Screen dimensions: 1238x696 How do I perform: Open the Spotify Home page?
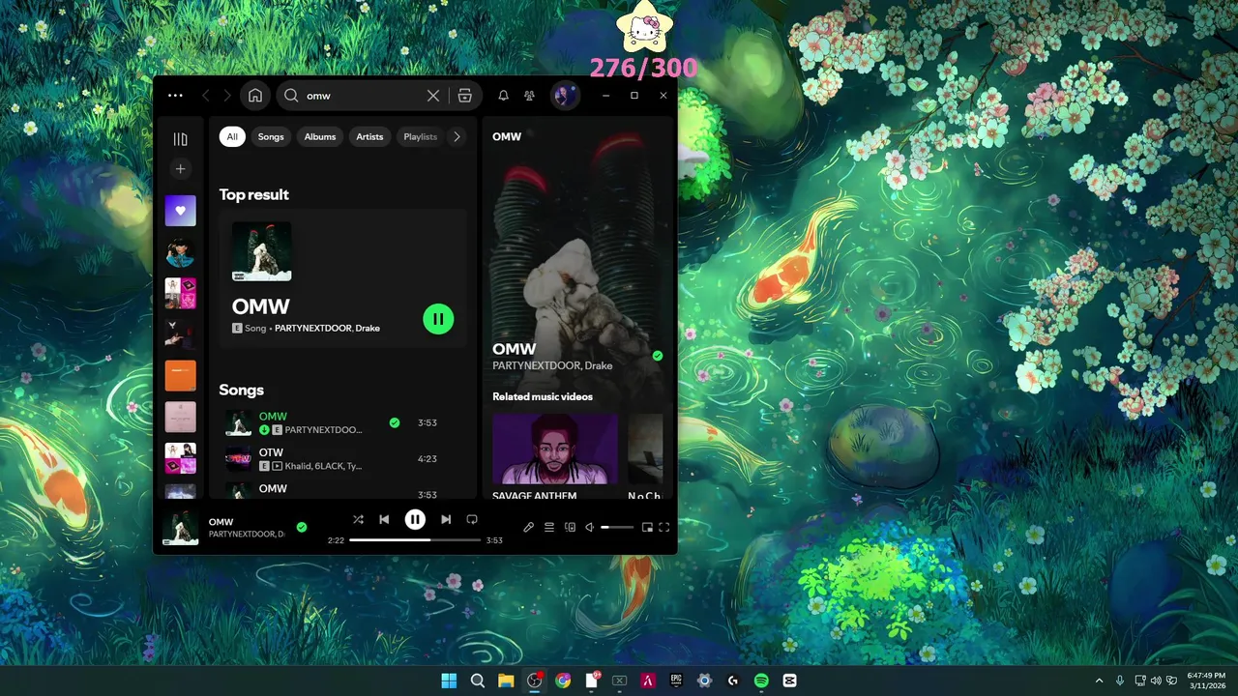[x=255, y=96]
